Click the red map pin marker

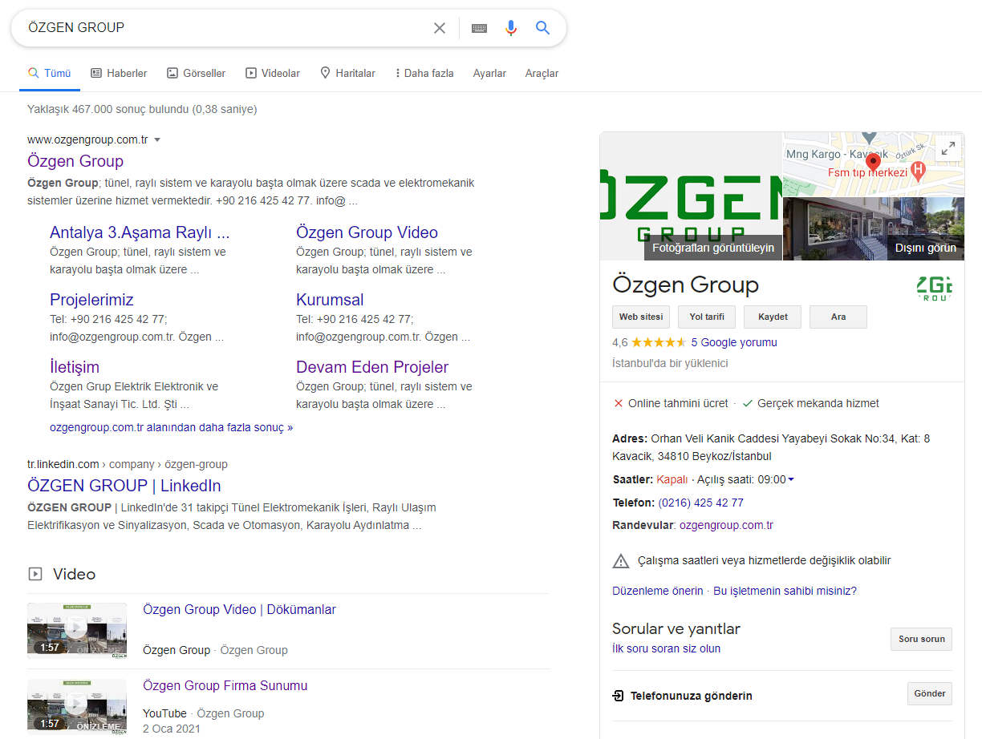pos(874,163)
